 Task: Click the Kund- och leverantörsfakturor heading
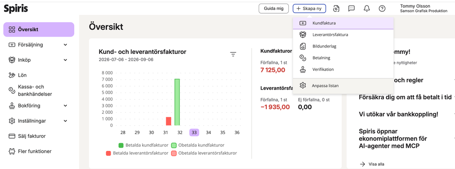143,52
